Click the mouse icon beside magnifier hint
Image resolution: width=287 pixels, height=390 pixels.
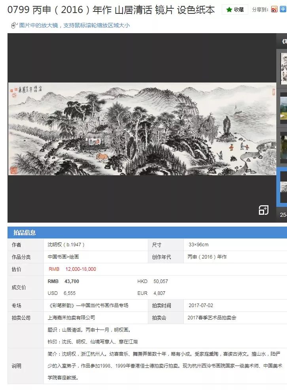click(x=14, y=25)
